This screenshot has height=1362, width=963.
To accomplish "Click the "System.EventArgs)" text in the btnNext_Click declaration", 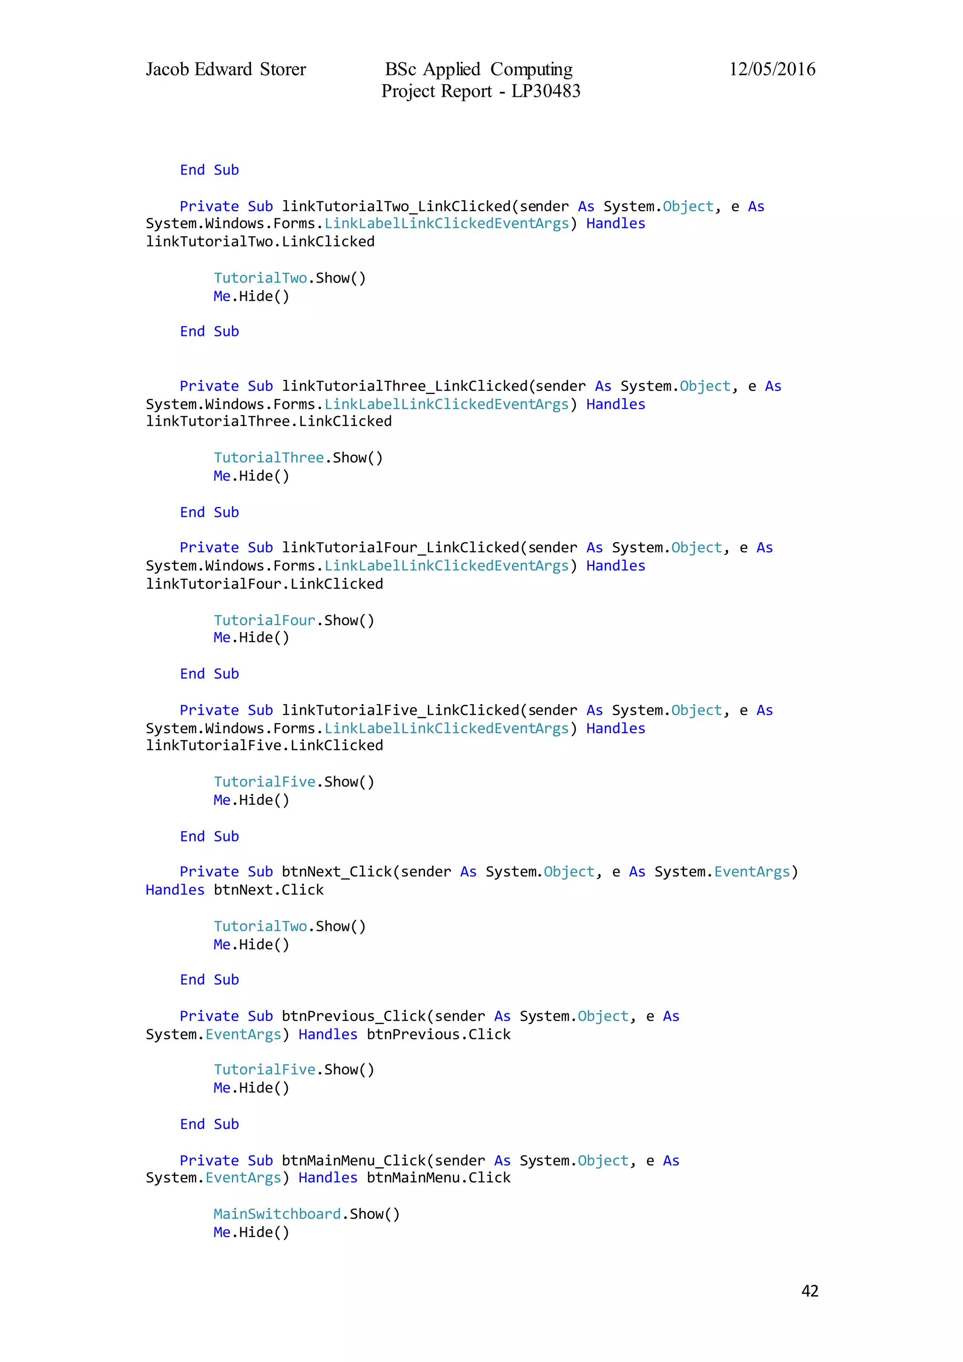I will pyautogui.click(x=726, y=871).
